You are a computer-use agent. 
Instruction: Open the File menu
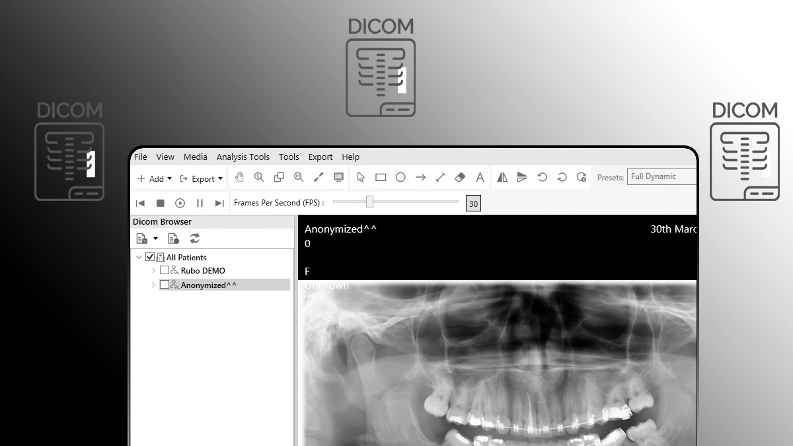tap(141, 157)
